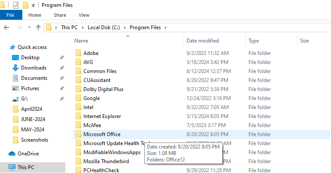Open the File menu
Screen dimensions: 331x173
(11, 15)
